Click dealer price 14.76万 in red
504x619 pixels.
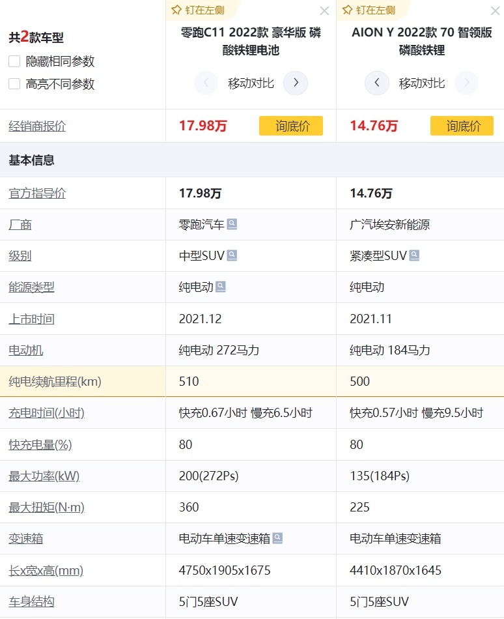tap(374, 126)
